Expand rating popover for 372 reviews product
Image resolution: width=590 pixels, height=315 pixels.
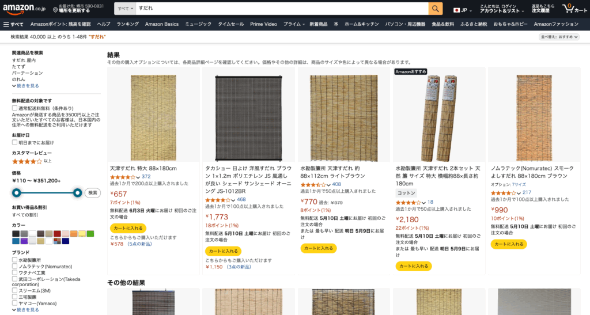click(138, 177)
